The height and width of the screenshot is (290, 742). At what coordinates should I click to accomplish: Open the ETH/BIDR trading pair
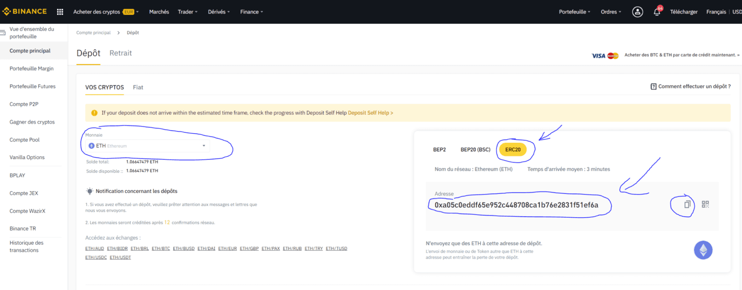coord(117,249)
